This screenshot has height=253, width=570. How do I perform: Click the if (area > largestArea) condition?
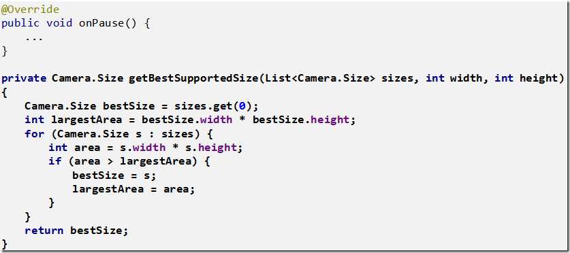(x=129, y=162)
